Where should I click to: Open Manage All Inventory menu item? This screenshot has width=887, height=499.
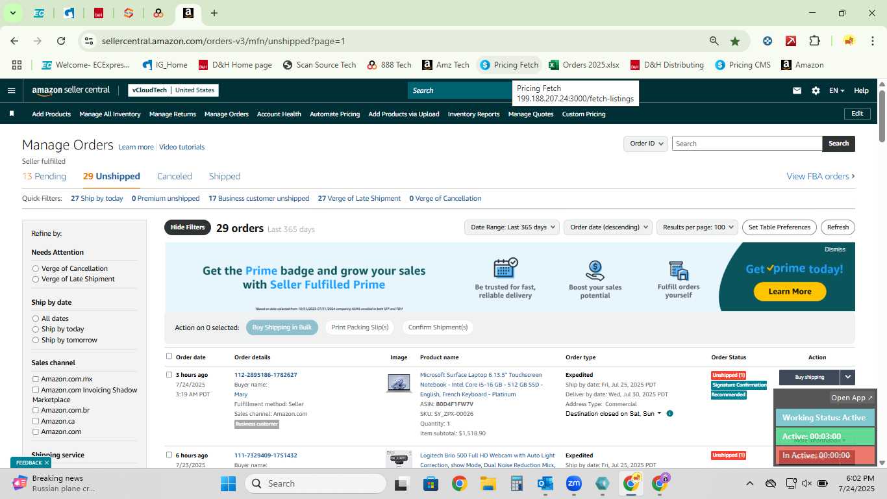click(x=110, y=114)
